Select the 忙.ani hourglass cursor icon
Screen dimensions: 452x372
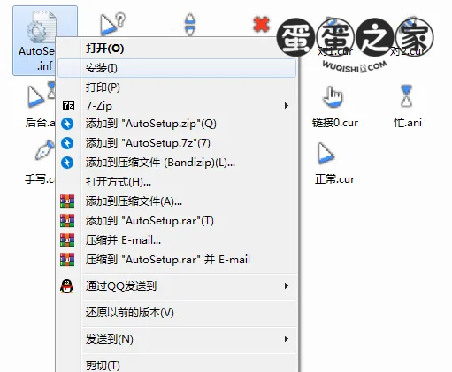(406, 95)
